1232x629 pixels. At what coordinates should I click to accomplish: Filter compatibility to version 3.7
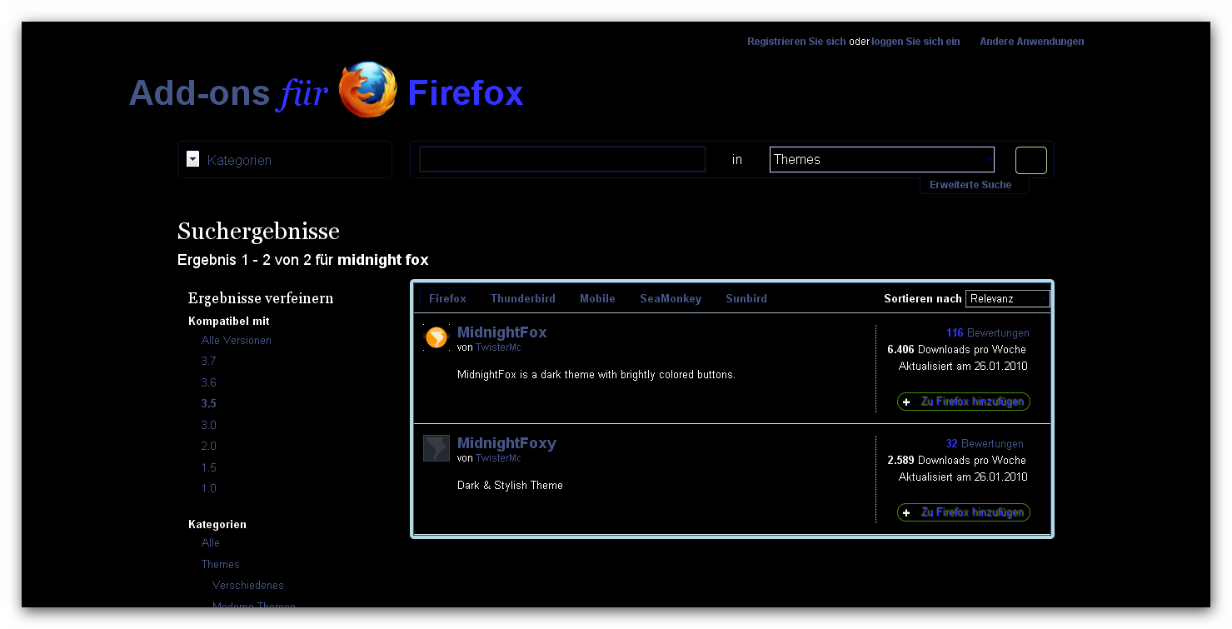click(x=208, y=362)
